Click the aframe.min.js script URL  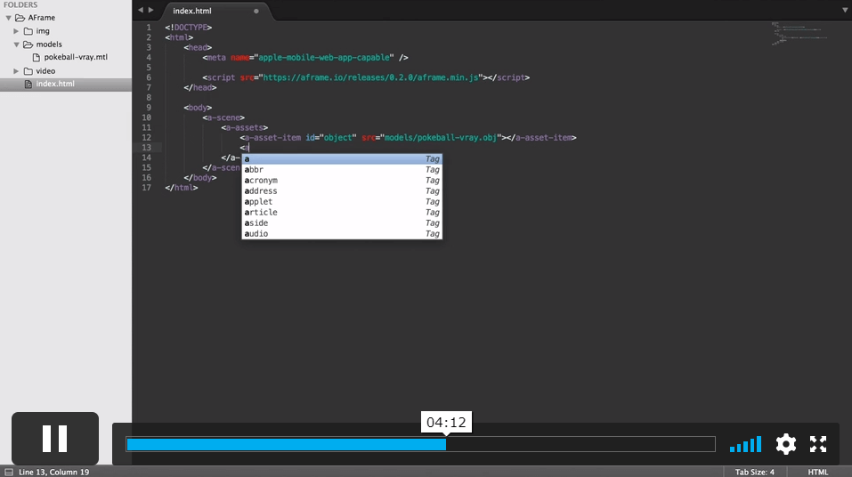point(370,77)
